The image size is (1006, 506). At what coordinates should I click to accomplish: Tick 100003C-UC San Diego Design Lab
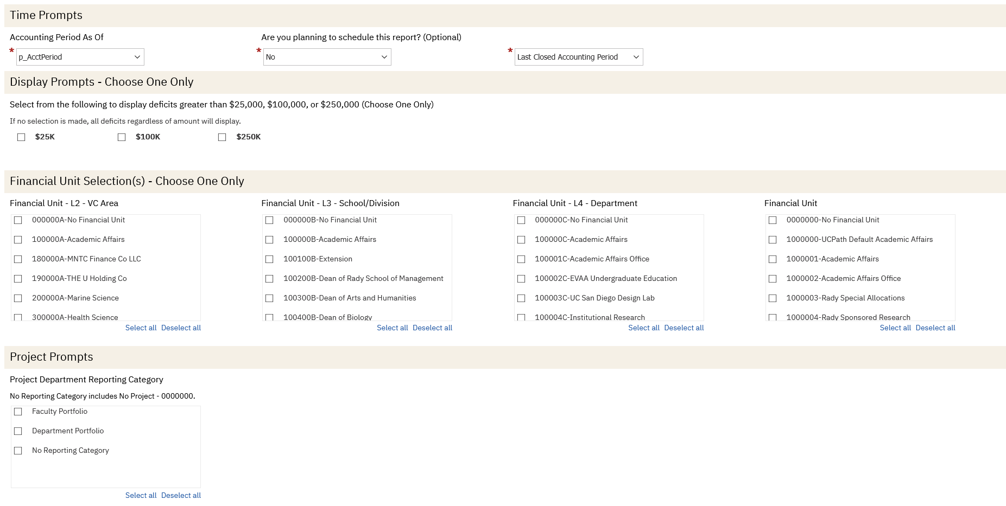coord(521,298)
